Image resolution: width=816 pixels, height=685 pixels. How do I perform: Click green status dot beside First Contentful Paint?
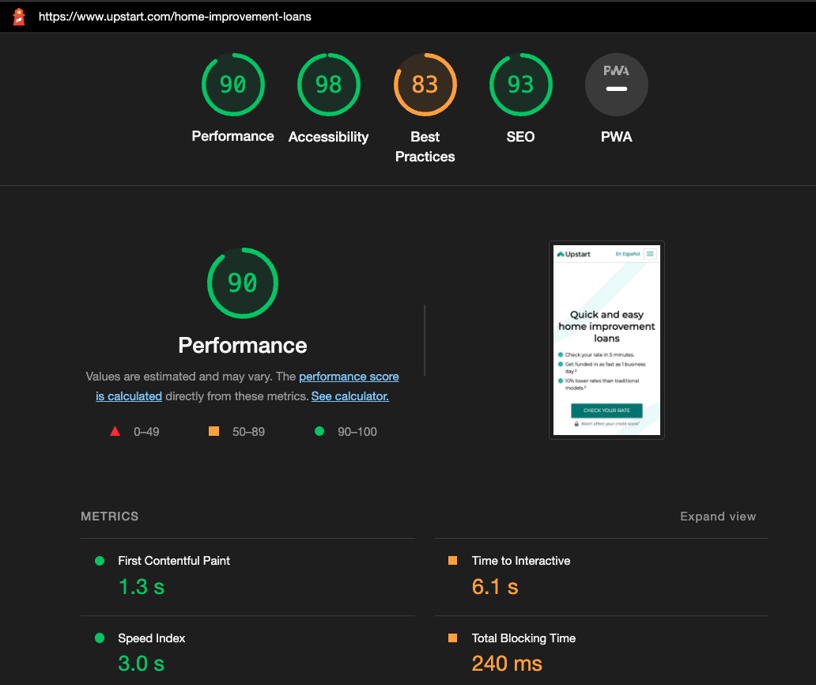(100, 561)
